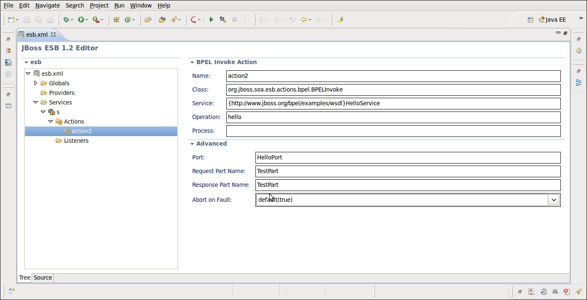Click the New wizard toolbar icon
This screenshot has height=300, width=587.
11,20
